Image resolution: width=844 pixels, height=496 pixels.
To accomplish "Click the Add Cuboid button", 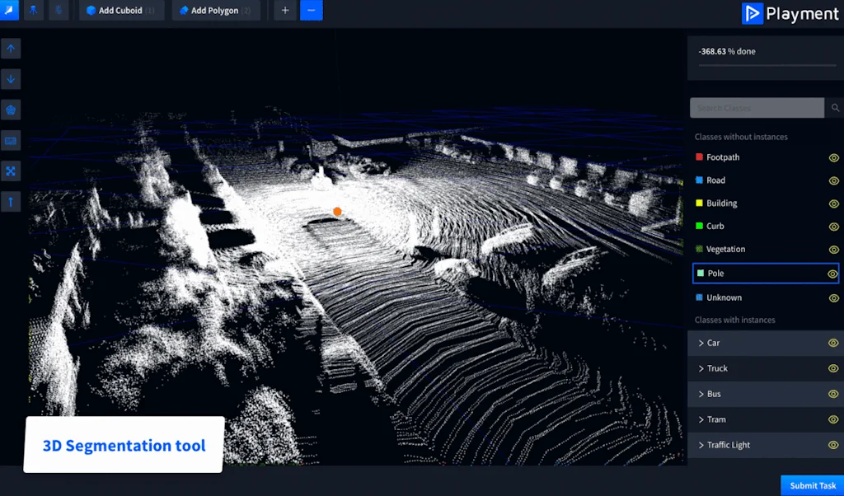I will (120, 11).
